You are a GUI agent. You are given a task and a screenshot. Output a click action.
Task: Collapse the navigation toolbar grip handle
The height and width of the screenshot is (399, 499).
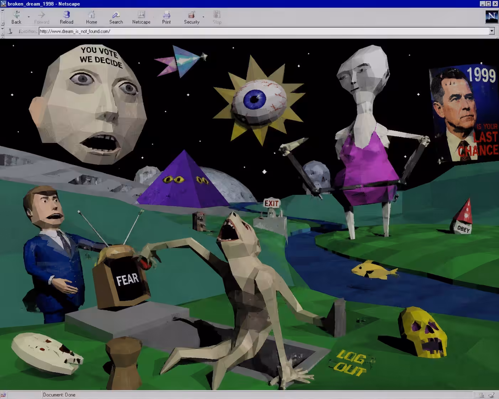2,17
